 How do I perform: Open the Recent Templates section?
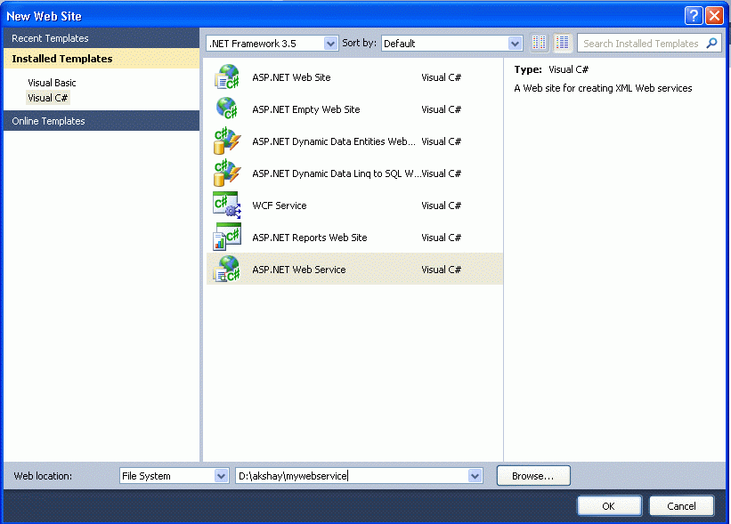(102, 38)
